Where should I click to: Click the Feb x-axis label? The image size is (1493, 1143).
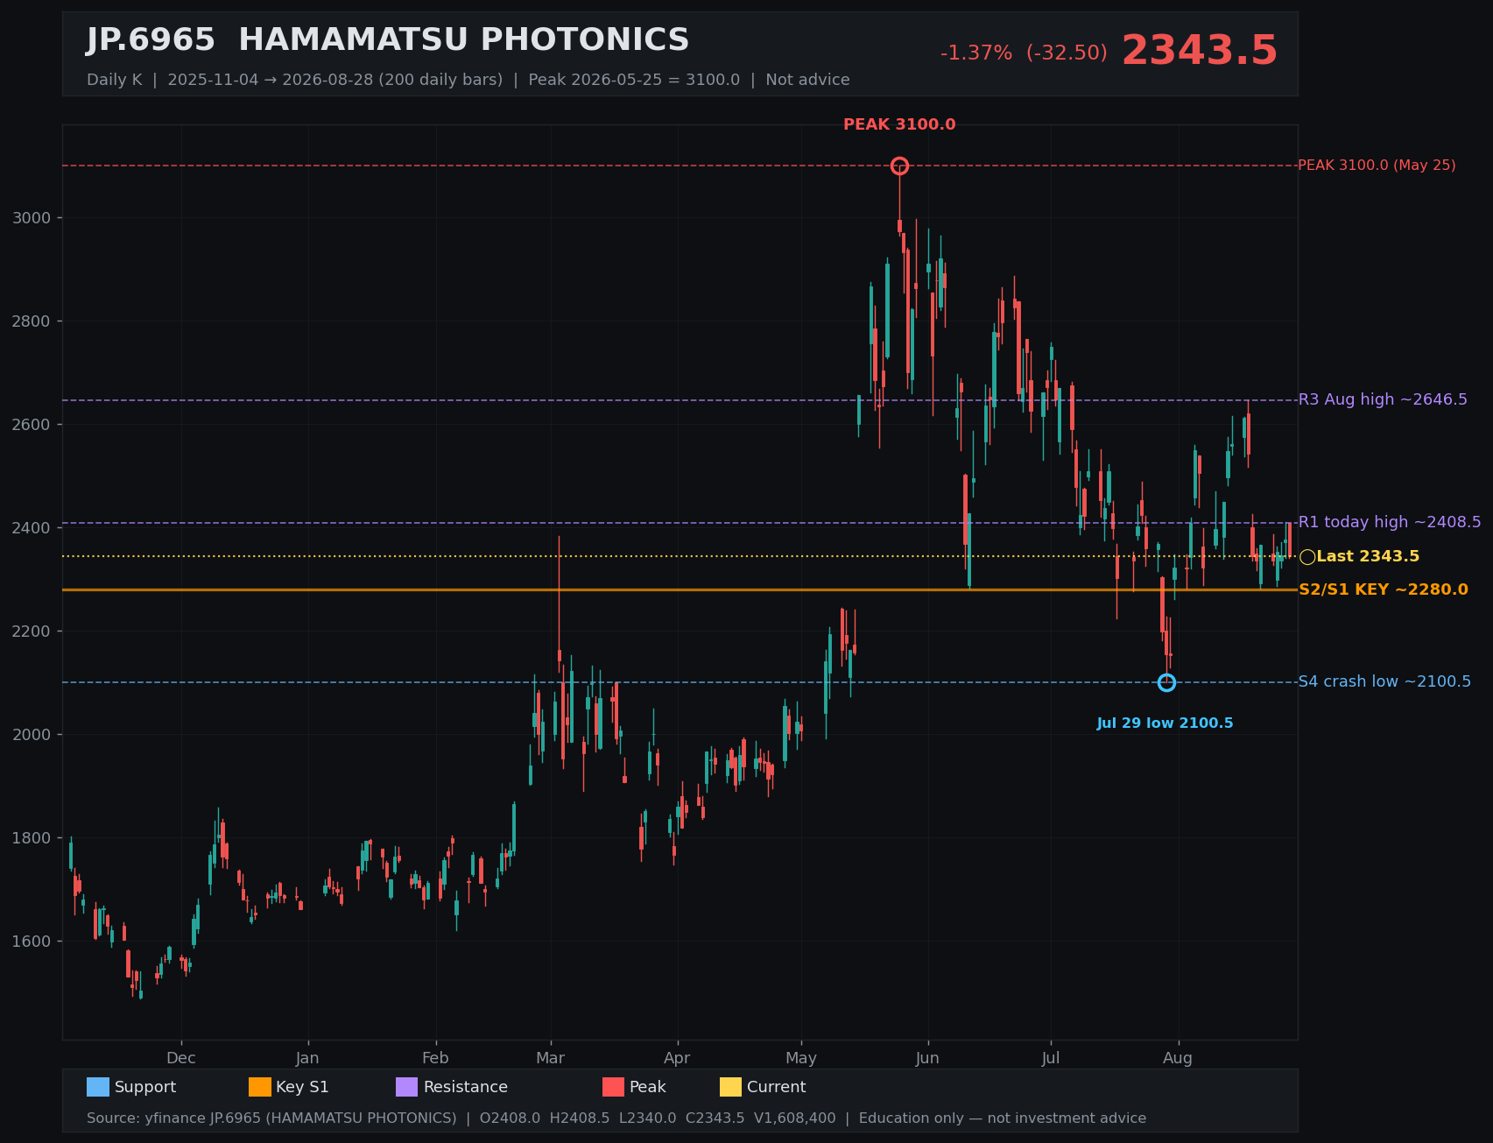click(435, 1058)
